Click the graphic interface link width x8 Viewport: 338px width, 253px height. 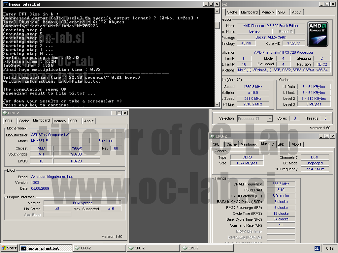coord(57,209)
